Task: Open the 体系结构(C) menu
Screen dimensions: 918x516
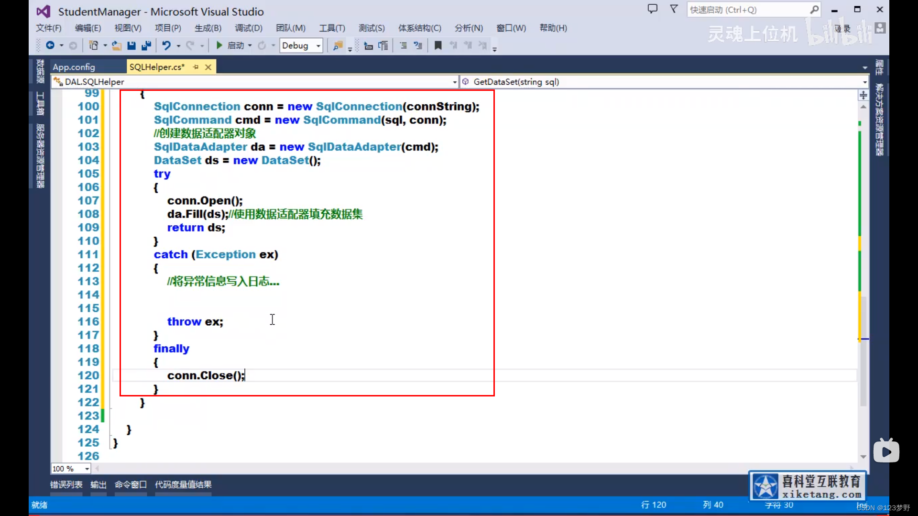Action: (420, 28)
